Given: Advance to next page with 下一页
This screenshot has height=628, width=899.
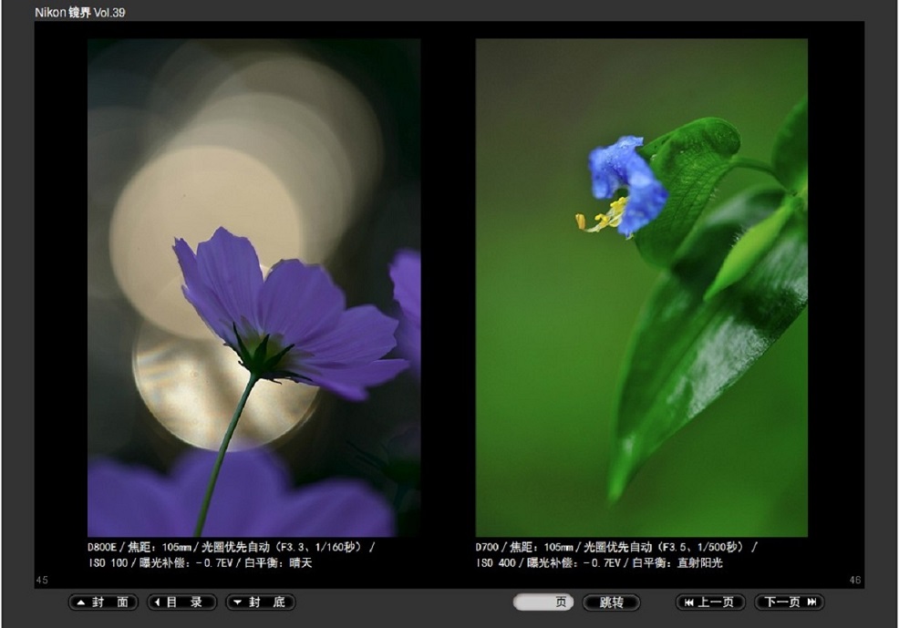Looking at the screenshot, I should (790, 602).
